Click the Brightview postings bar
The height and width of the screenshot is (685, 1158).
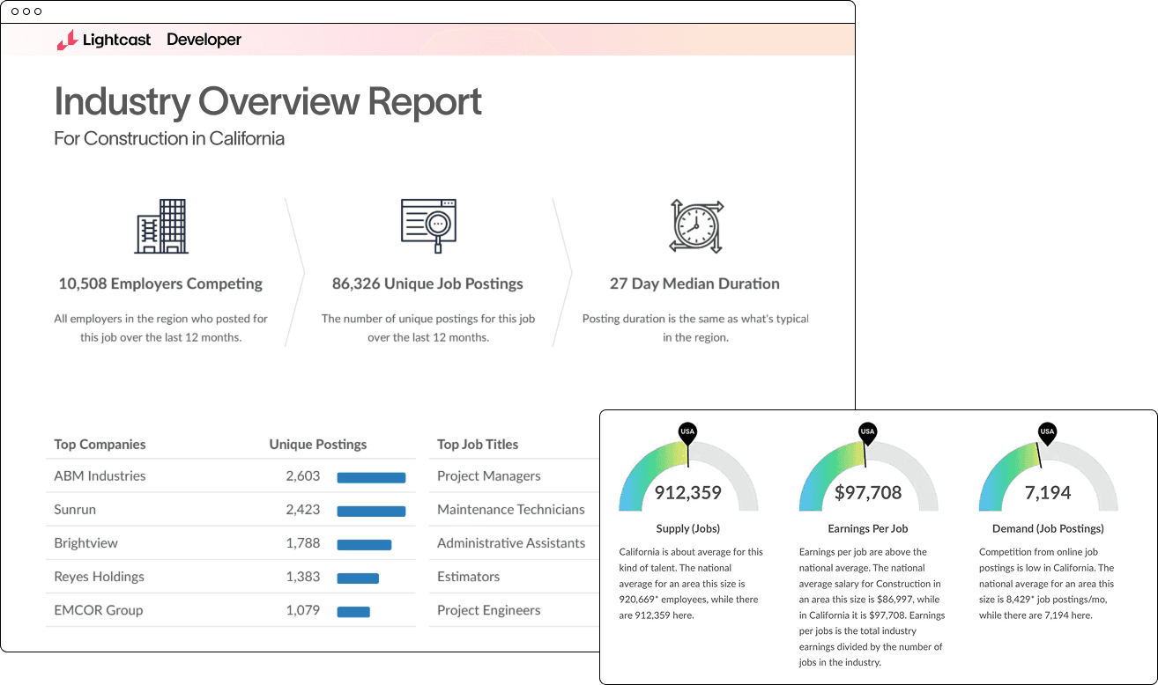coord(364,545)
